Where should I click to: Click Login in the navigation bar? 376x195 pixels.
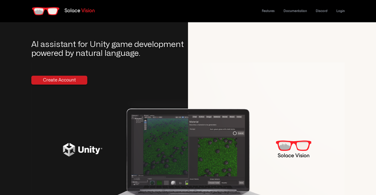tap(340, 11)
